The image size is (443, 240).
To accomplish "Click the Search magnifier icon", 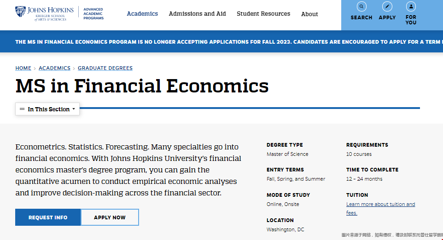I will [361, 6].
